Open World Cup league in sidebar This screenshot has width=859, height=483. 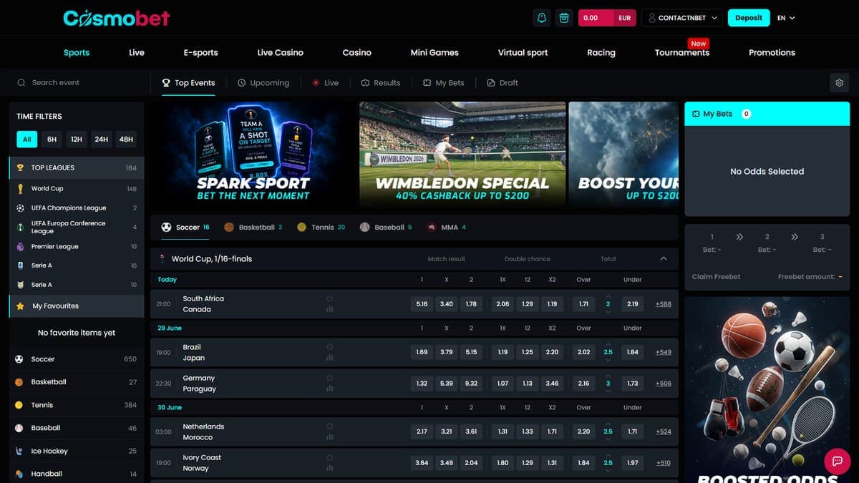tap(77, 189)
